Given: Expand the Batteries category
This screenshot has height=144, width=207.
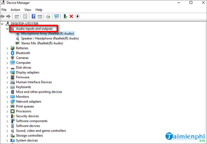Looking at the screenshot, I should 7,48.
